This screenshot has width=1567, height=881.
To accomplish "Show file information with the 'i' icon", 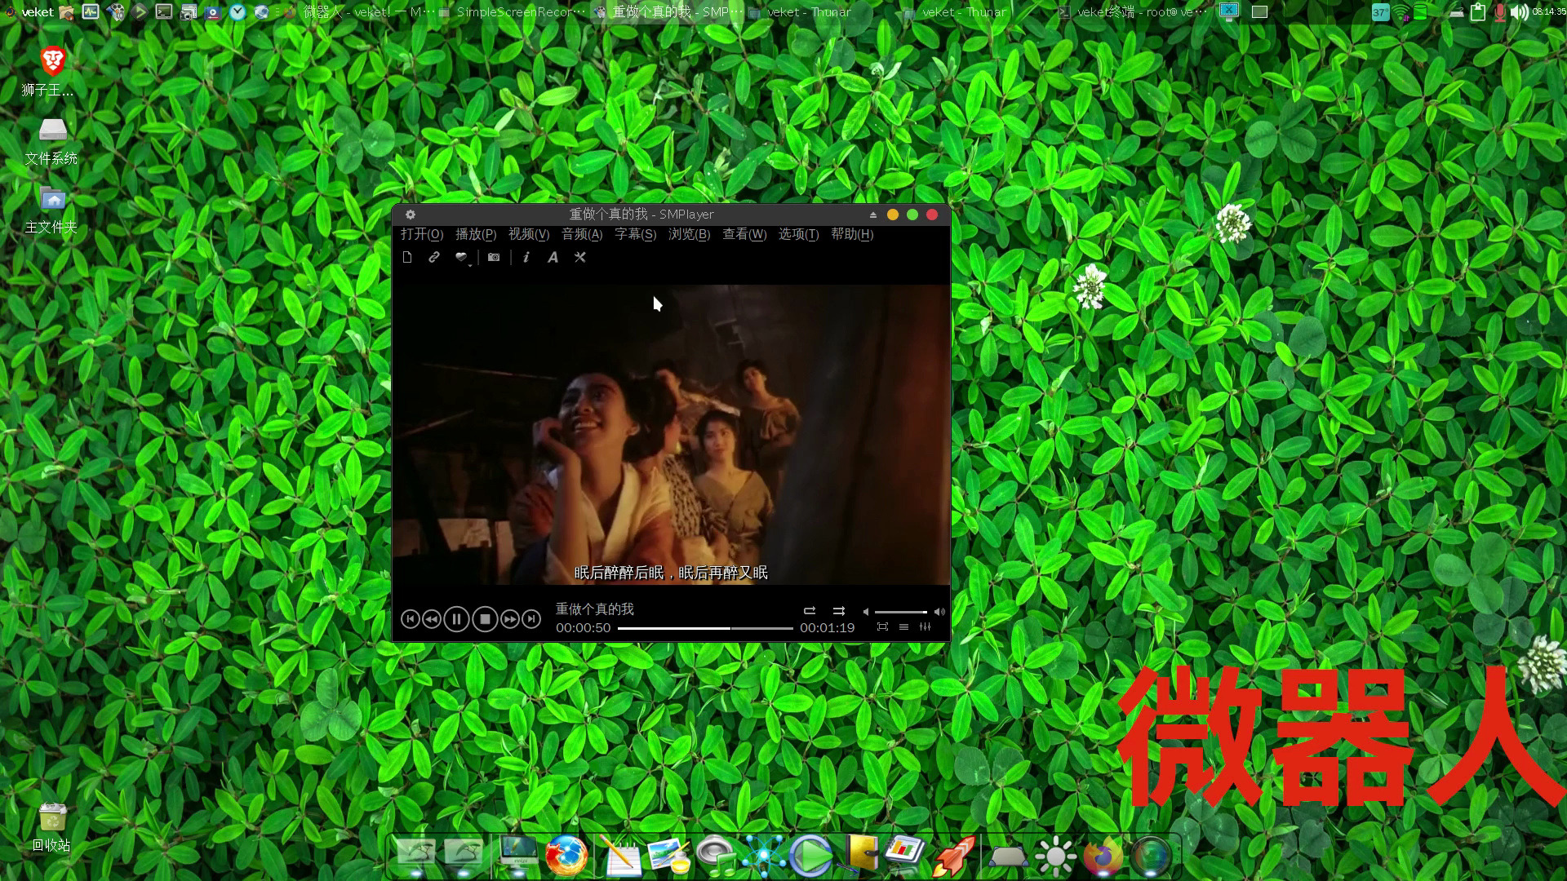I will pyautogui.click(x=526, y=257).
